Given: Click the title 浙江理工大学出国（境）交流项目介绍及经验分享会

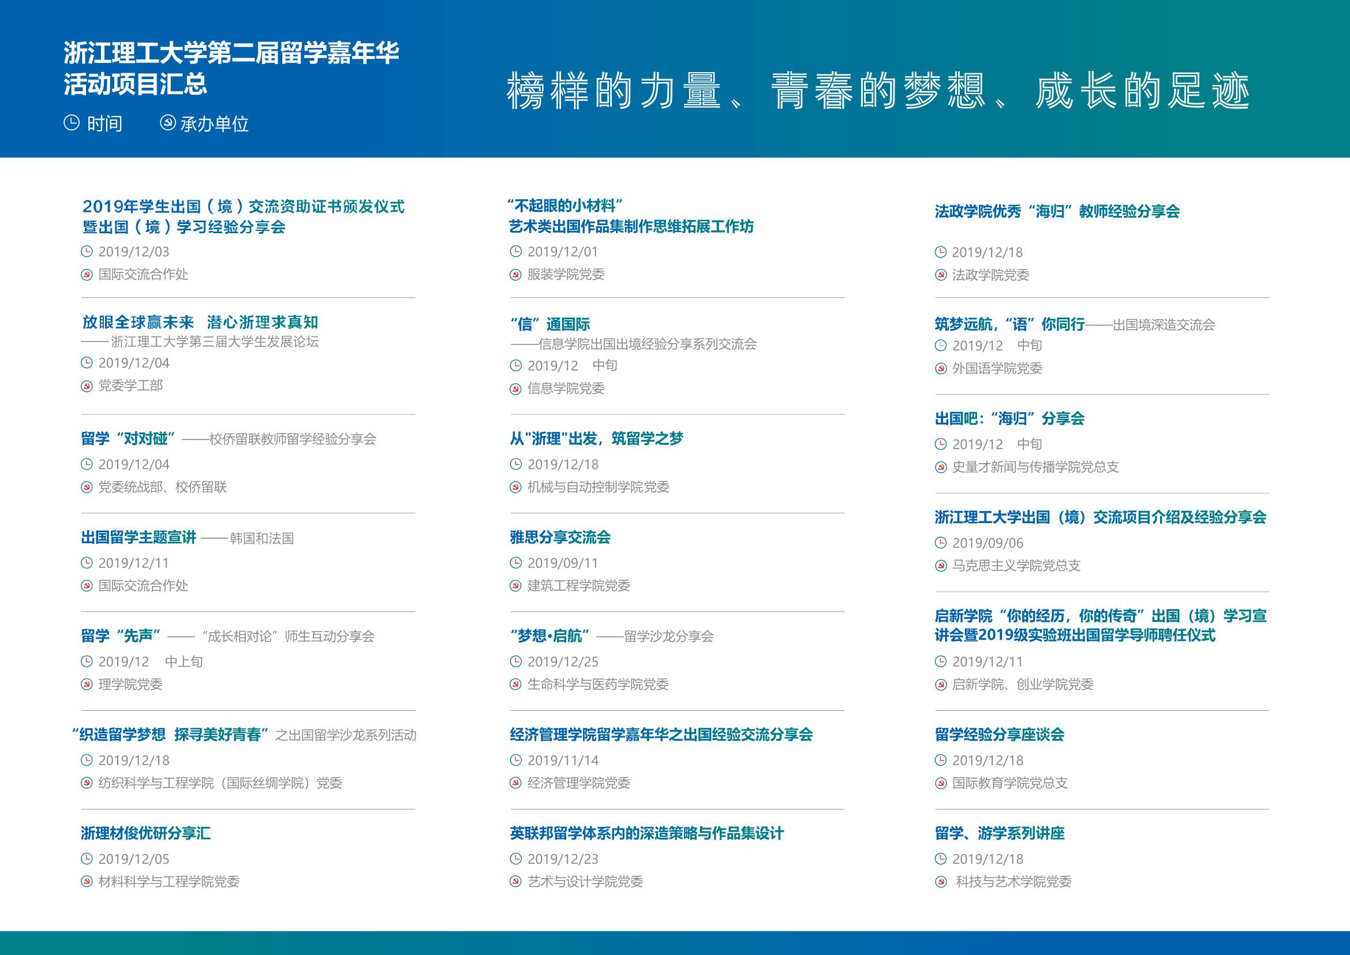Looking at the screenshot, I should (1101, 517).
